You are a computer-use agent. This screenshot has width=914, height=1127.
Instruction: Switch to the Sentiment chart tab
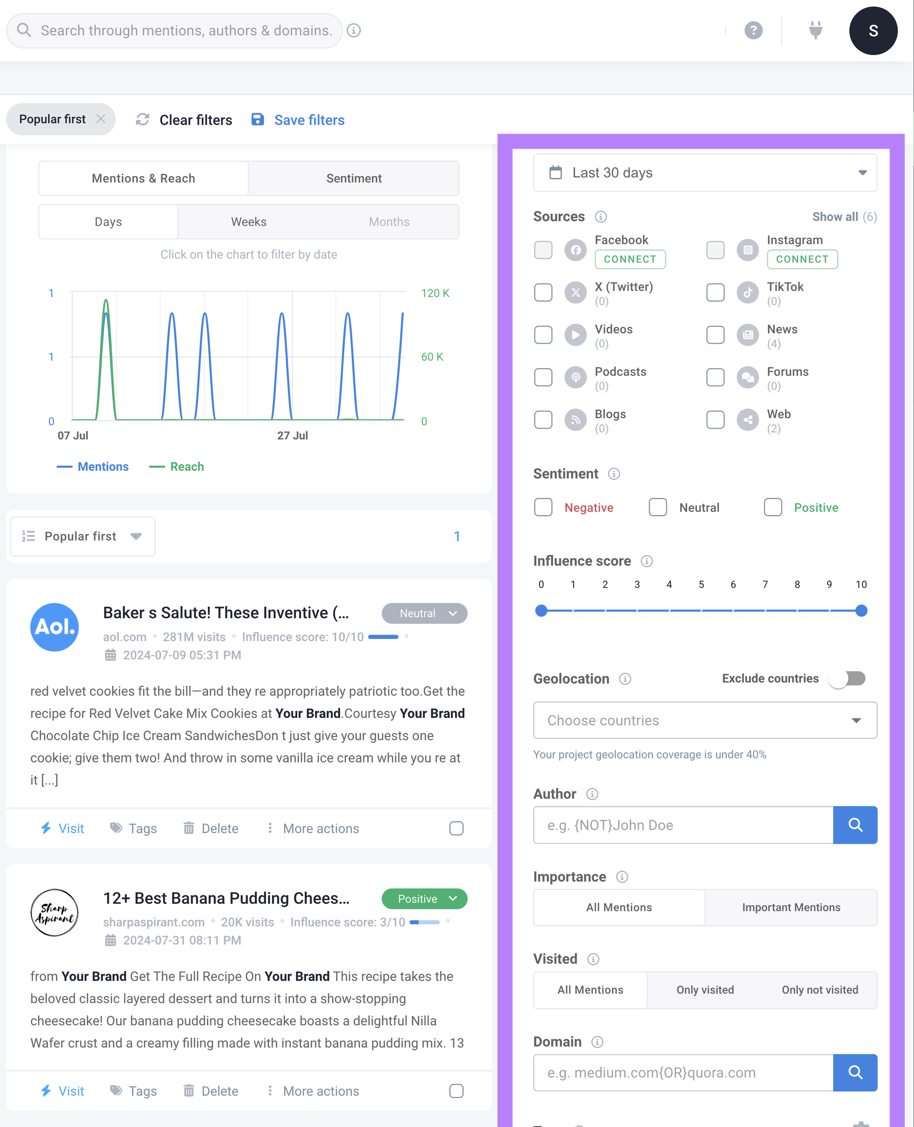354,177
